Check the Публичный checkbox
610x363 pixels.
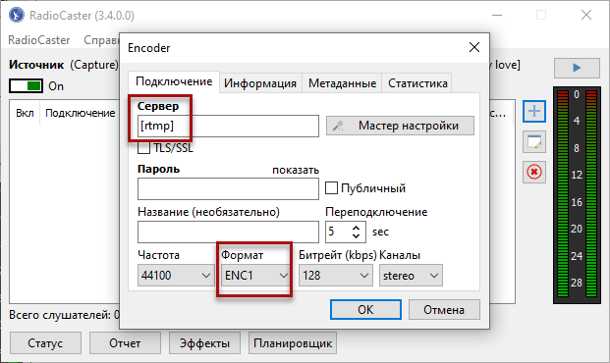(x=331, y=188)
